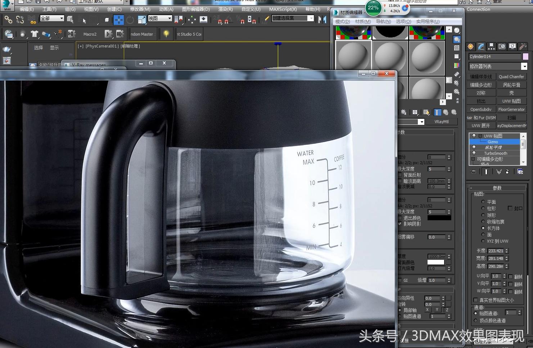Open the Modify panel tab icon
This screenshot has width=533, height=348.
coord(481,46)
